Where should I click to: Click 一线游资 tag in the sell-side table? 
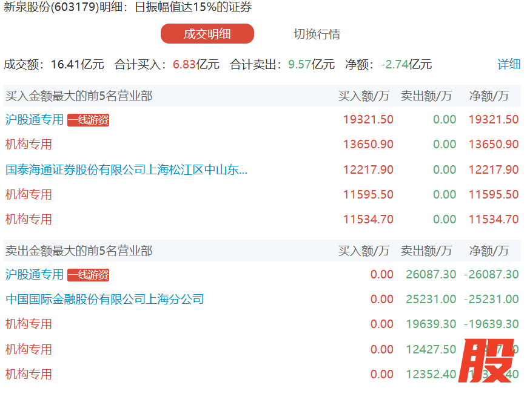[88, 275]
